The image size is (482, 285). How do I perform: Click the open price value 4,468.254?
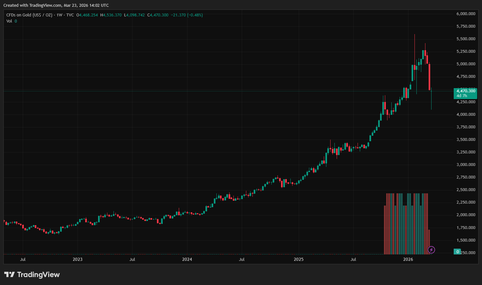click(x=88, y=15)
